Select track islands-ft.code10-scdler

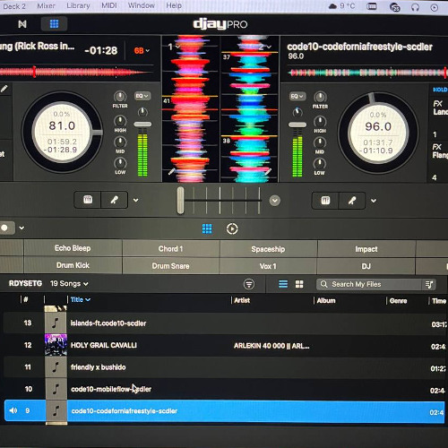pos(224,323)
